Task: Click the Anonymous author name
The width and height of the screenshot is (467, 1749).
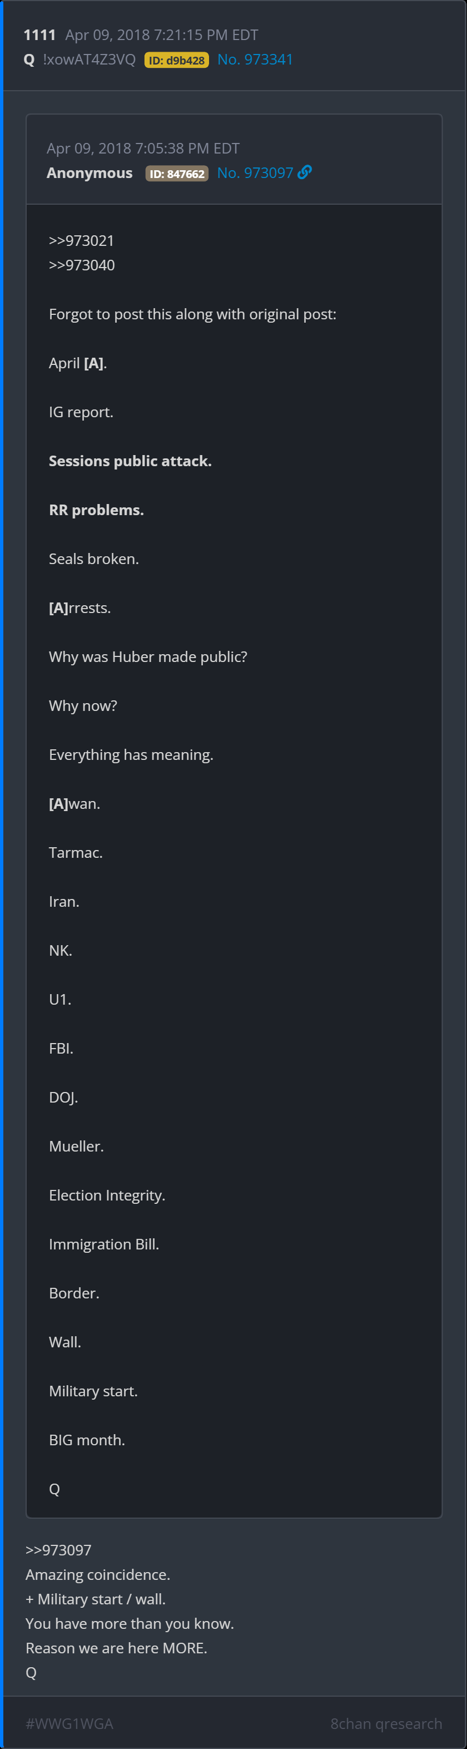Action: tap(90, 173)
